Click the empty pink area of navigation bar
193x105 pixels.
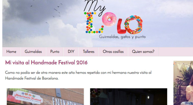pyautogui.click(x=176, y=52)
